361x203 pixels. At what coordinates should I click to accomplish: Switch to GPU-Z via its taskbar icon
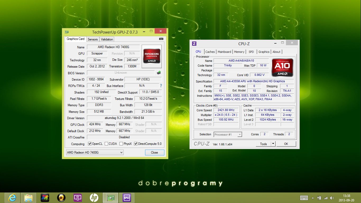(x=110, y=198)
